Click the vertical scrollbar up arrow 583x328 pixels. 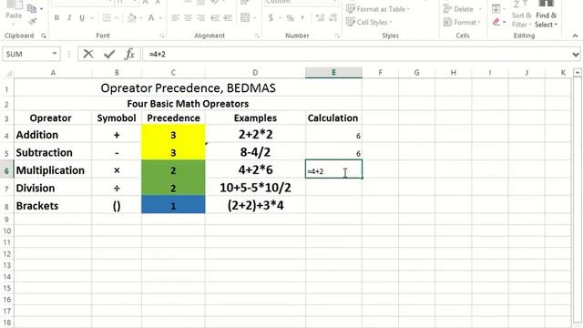[x=578, y=73]
